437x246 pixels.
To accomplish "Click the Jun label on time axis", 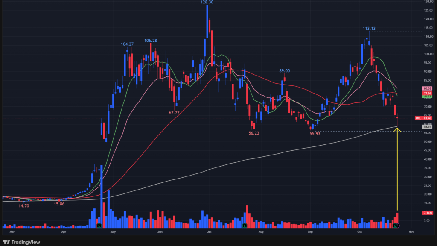I will tap(160, 232).
